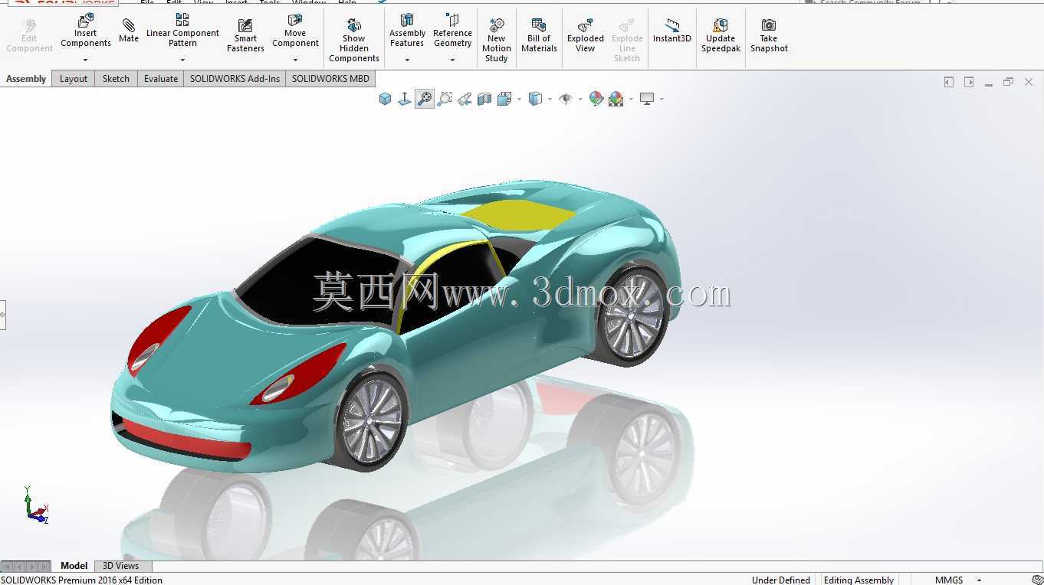Open the Sketch tab
1044x585 pixels.
116,79
